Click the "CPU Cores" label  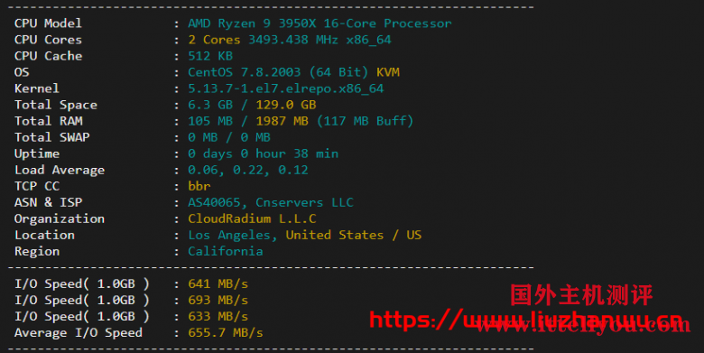[x=48, y=40]
